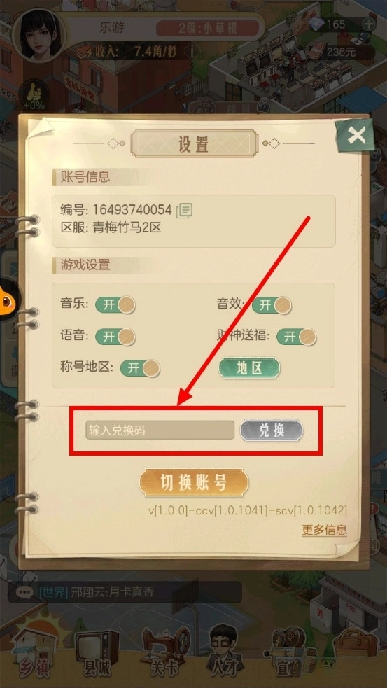Screen dimensions: 387x688
Task: Tap the plus icon next to diamonds
Action: point(369,24)
